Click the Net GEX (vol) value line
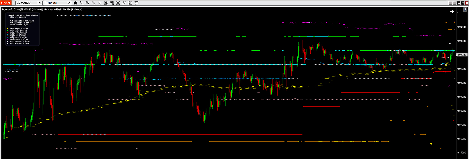469x159 pixels. pos(22,21)
